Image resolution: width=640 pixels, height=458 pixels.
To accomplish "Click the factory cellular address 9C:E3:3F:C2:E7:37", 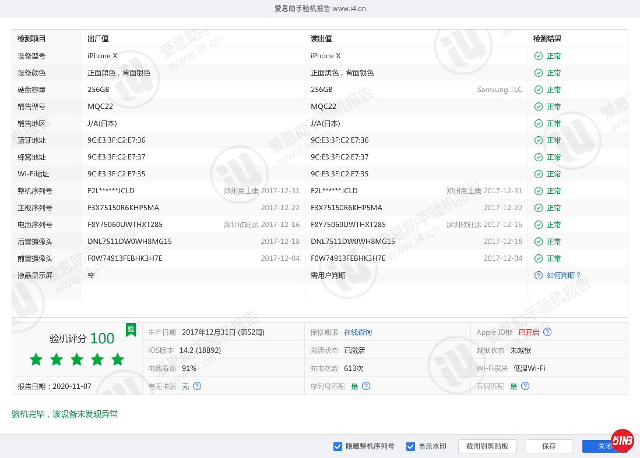I will 117,157.
